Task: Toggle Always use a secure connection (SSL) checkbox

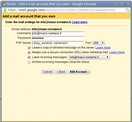Action: (x=29, y=53)
